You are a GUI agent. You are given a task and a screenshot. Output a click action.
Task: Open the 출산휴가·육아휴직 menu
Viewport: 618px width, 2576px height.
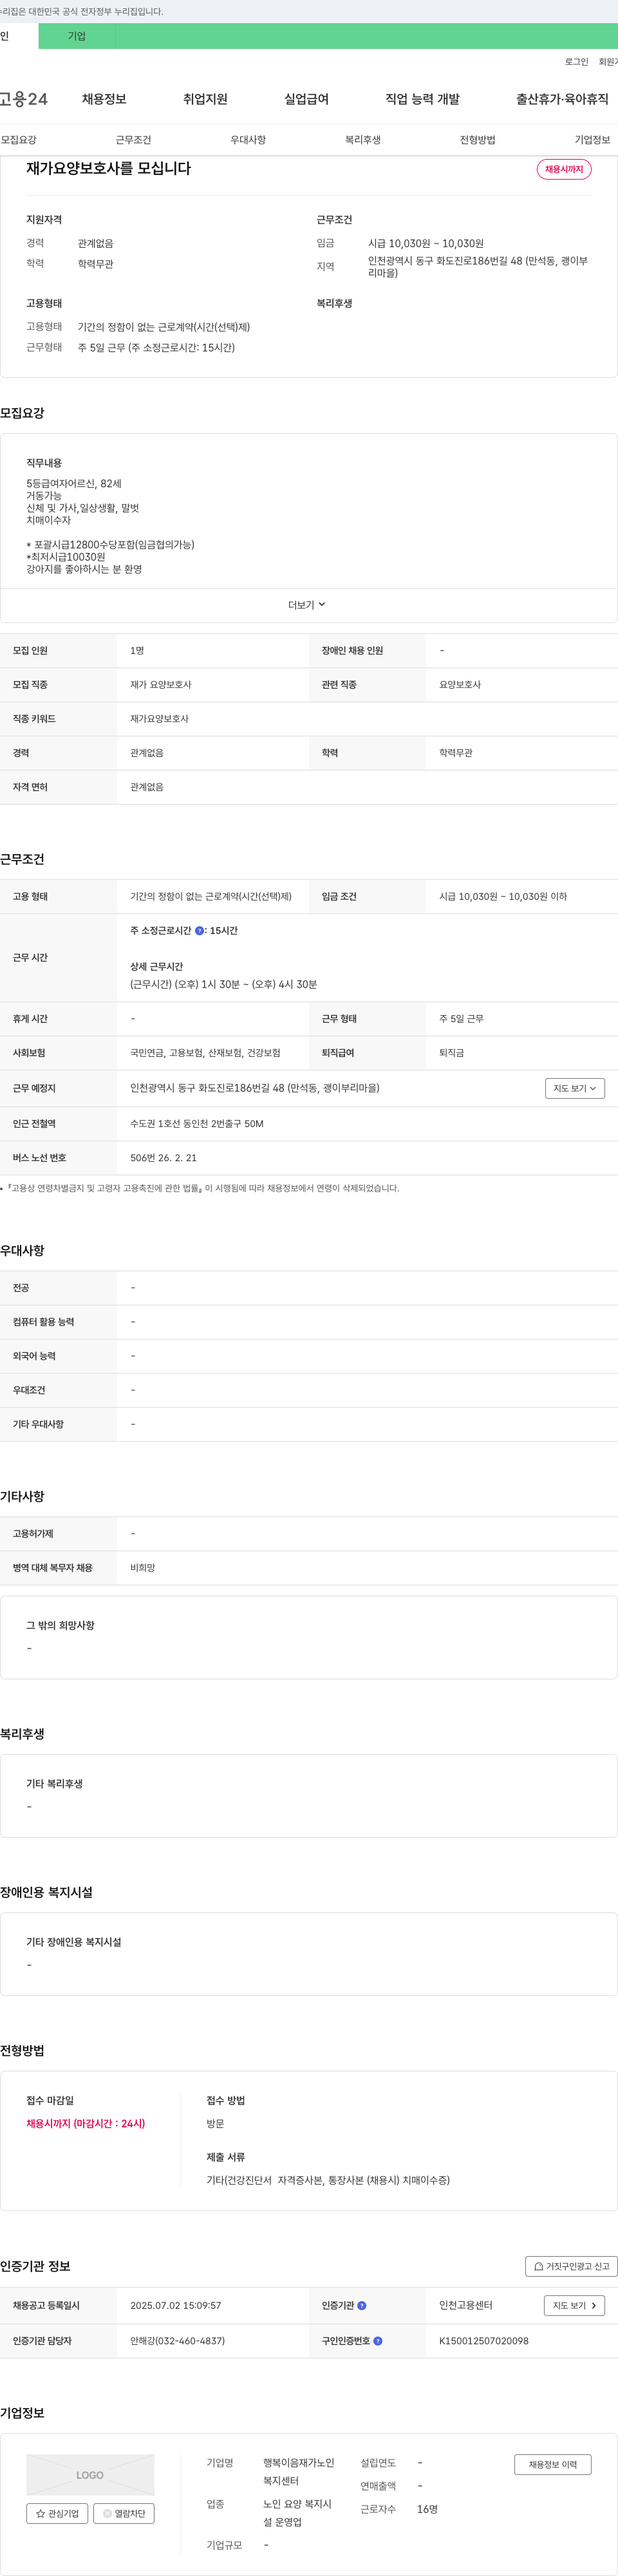pyautogui.click(x=562, y=99)
